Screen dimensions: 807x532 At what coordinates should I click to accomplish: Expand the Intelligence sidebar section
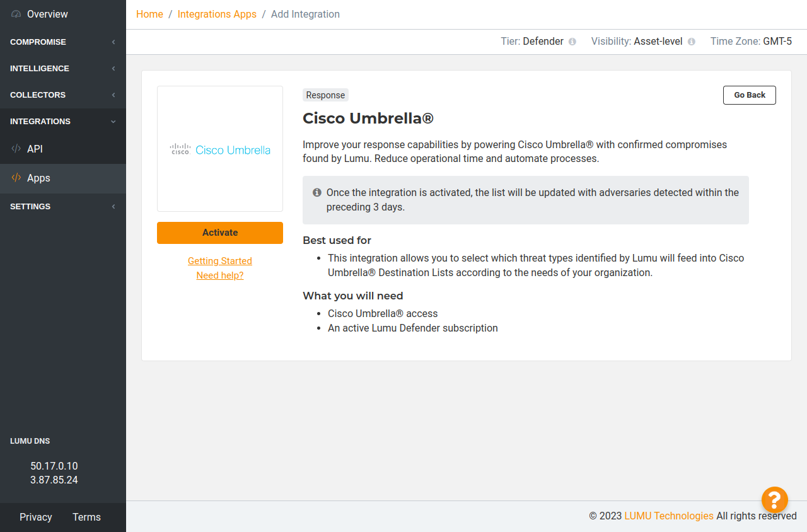63,68
